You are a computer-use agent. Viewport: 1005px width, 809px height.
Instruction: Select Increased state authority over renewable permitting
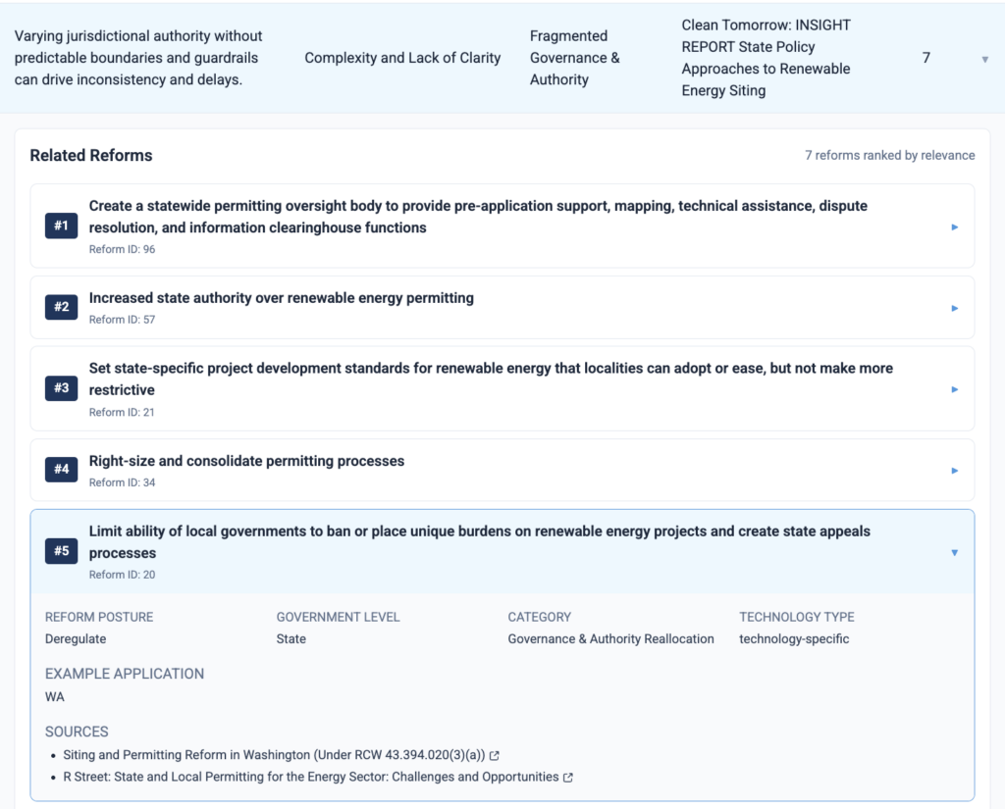[x=281, y=298]
